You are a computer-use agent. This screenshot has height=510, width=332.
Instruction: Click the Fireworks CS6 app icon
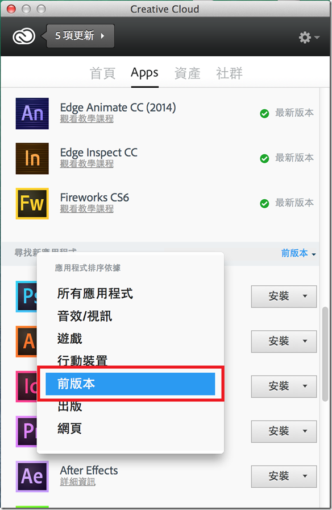pyautogui.click(x=32, y=203)
